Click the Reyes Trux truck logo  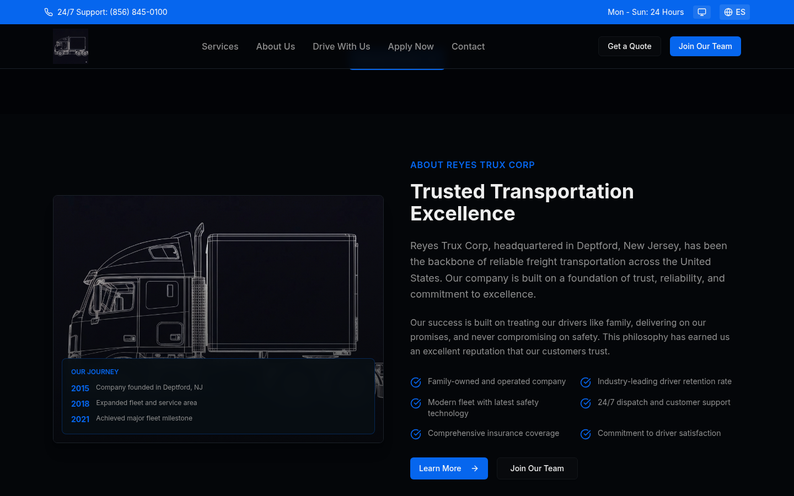coord(71,46)
